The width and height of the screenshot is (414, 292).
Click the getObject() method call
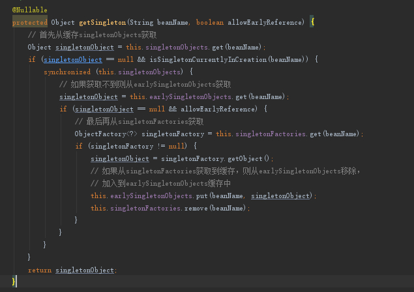(248, 158)
